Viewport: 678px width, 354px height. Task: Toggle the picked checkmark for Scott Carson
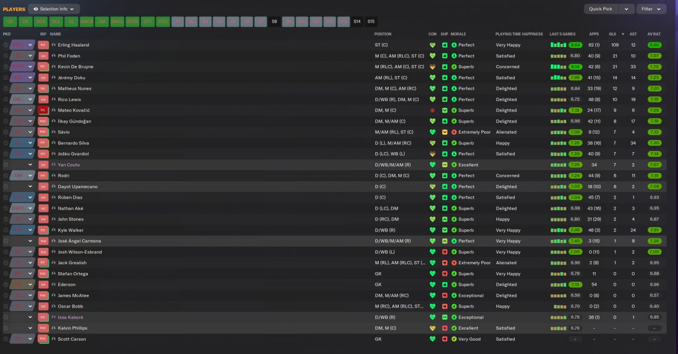[6, 339]
